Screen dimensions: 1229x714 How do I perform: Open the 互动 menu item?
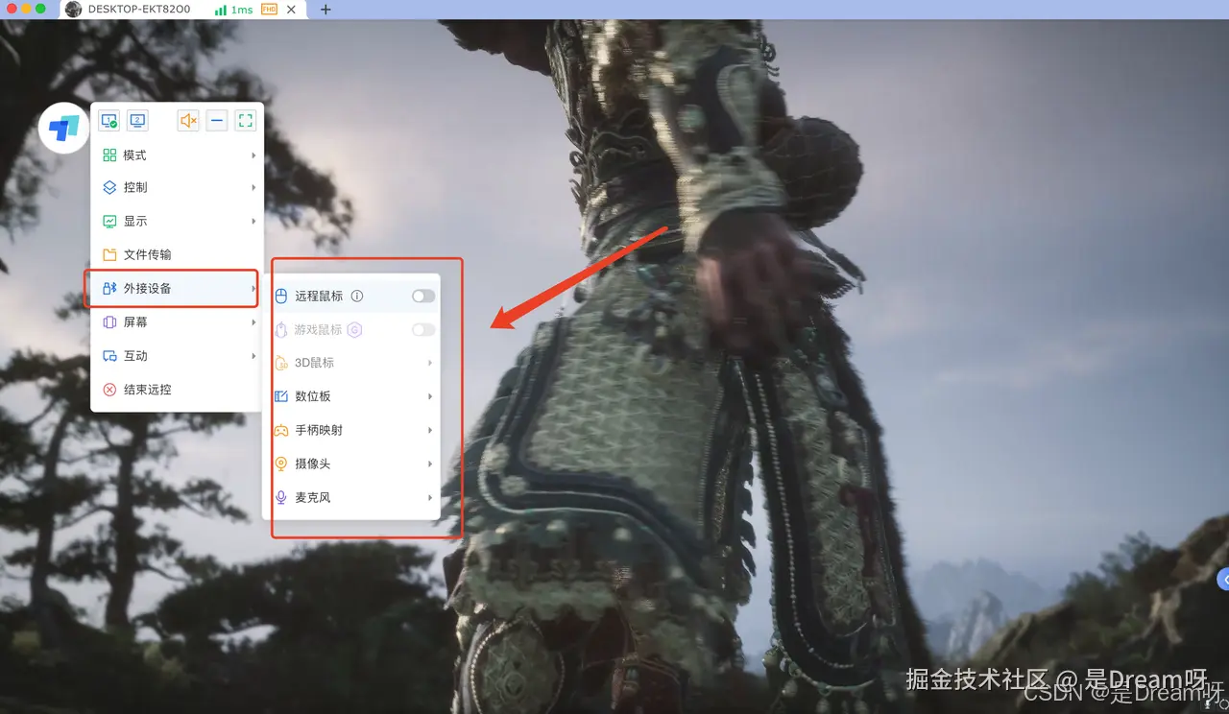177,356
